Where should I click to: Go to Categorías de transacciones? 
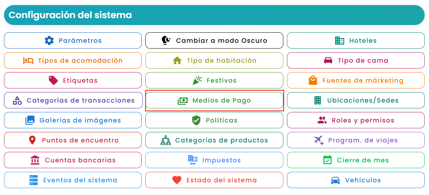click(x=73, y=100)
